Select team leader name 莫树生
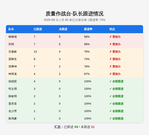This screenshot has height=135, width=149. [x=13, y=59]
